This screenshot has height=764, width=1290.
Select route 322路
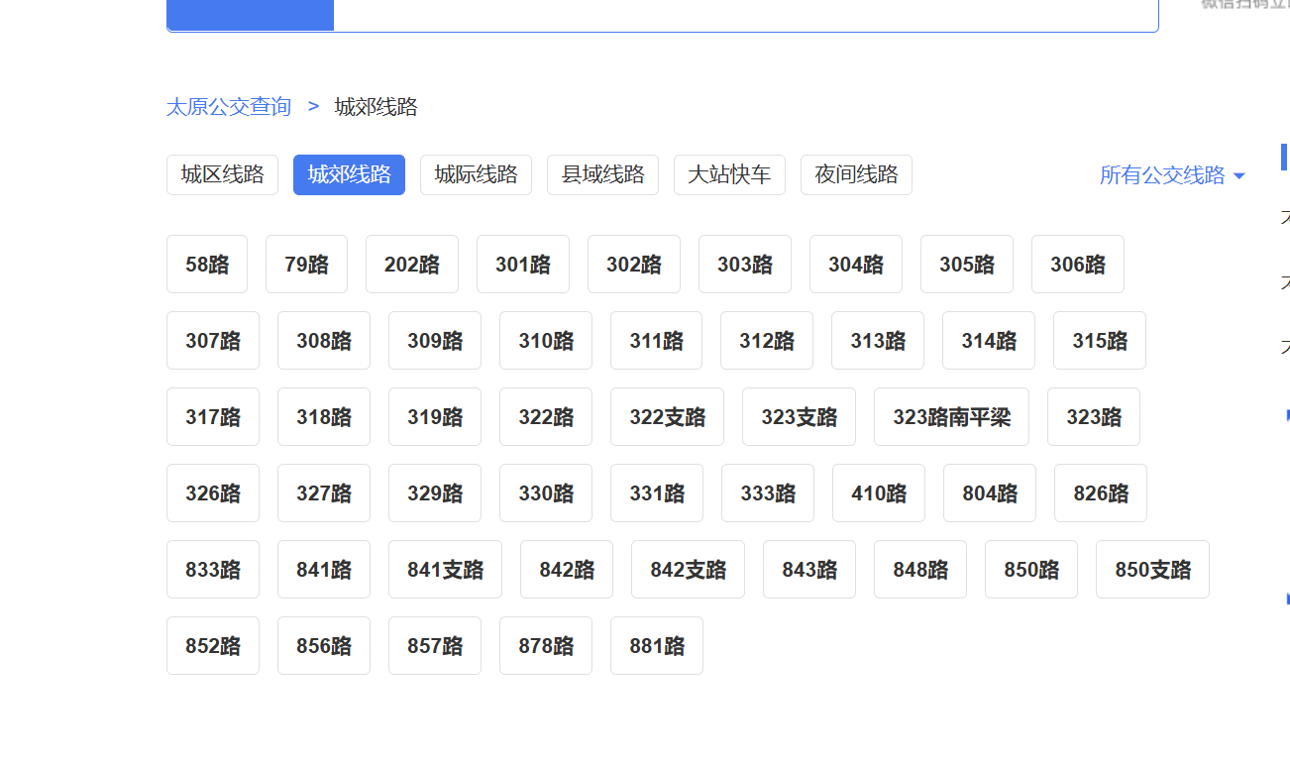coord(546,417)
